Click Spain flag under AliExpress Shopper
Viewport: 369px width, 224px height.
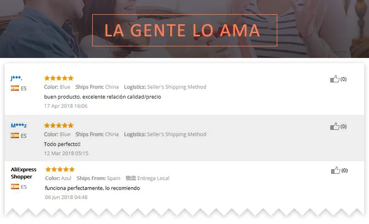(x=15, y=187)
